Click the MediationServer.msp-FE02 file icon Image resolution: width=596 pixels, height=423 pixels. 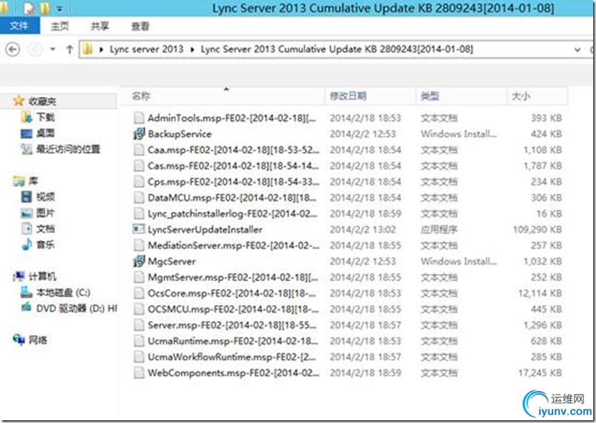(139, 245)
